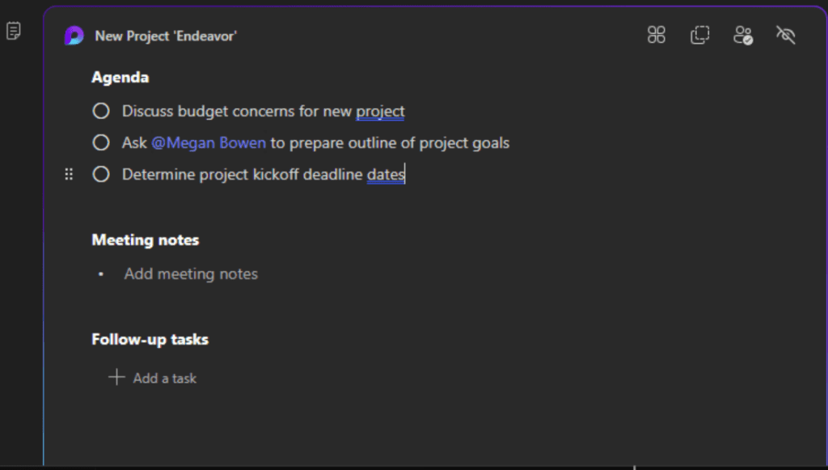Mark 'Ask @Megan Bowen' item as done
Viewport: 828px width, 470px height.
101,142
